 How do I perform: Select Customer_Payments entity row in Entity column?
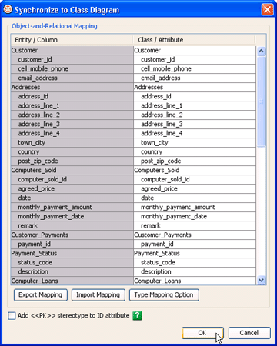click(72, 235)
